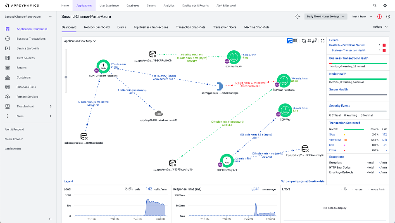Click the Service Endpoints sidebar icon
Screen dimensions: 395x223
tap(7, 48)
